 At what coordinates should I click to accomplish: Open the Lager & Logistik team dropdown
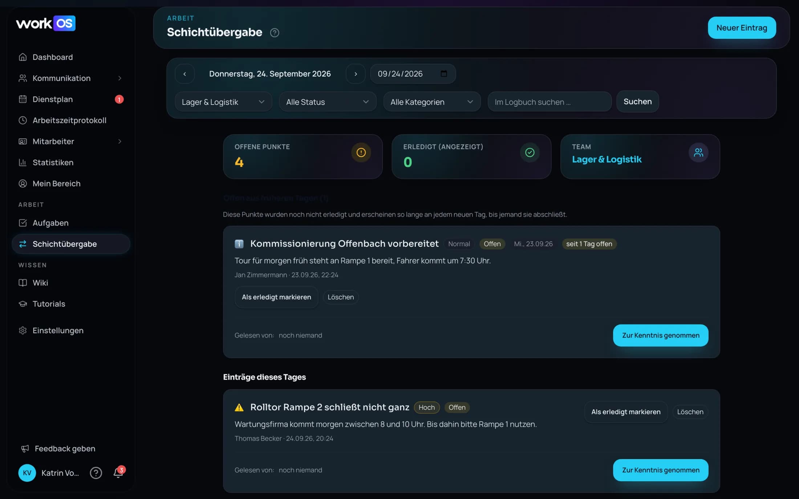(x=223, y=102)
